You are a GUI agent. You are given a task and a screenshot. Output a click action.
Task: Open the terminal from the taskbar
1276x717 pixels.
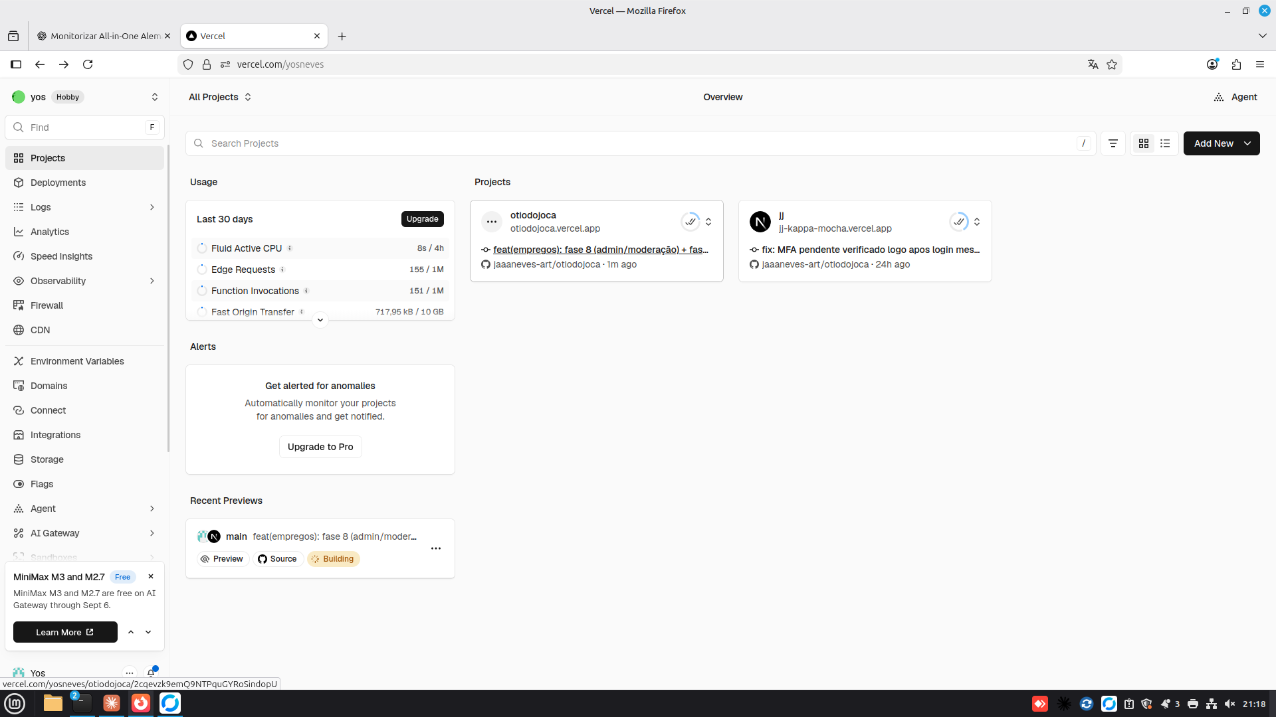click(82, 703)
